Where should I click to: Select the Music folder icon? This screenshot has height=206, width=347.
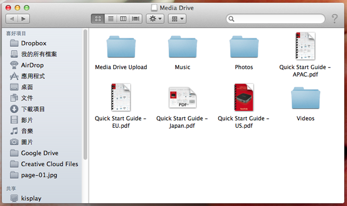click(183, 46)
